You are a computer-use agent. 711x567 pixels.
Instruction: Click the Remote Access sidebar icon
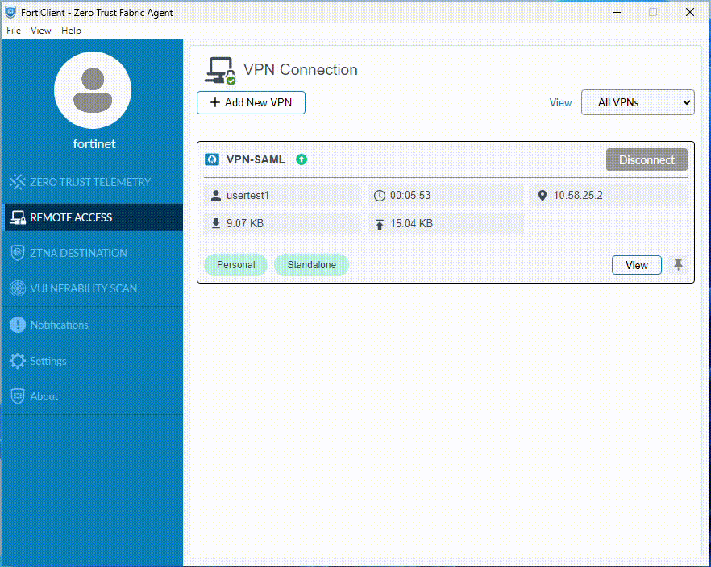pyautogui.click(x=18, y=217)
